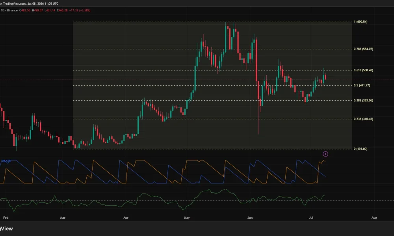The width and height of the screenshot is (394, 236).
Task: Click the Jul label on time axis
Action: (311, 218)
